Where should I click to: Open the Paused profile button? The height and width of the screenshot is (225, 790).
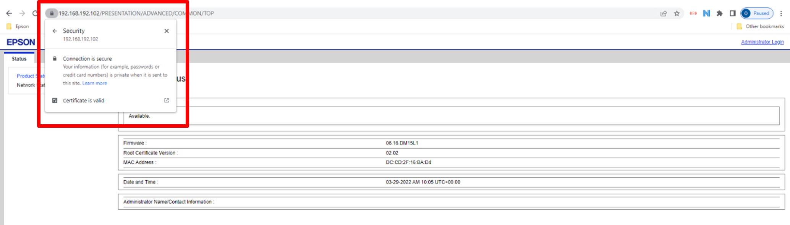coord(757,13)
